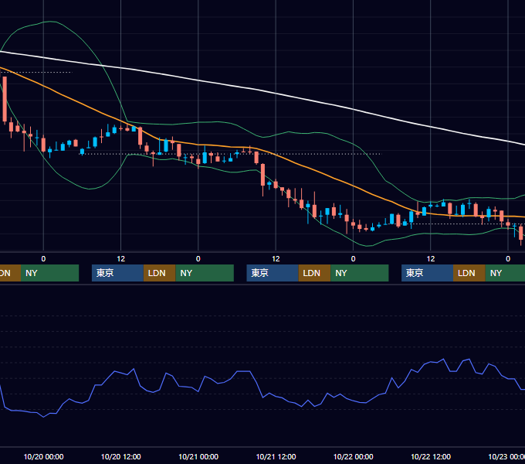This screenshot has height=464, width=525.
Task: Click the NY session block spanning 10/20 00:00
Action: (49, 273)
